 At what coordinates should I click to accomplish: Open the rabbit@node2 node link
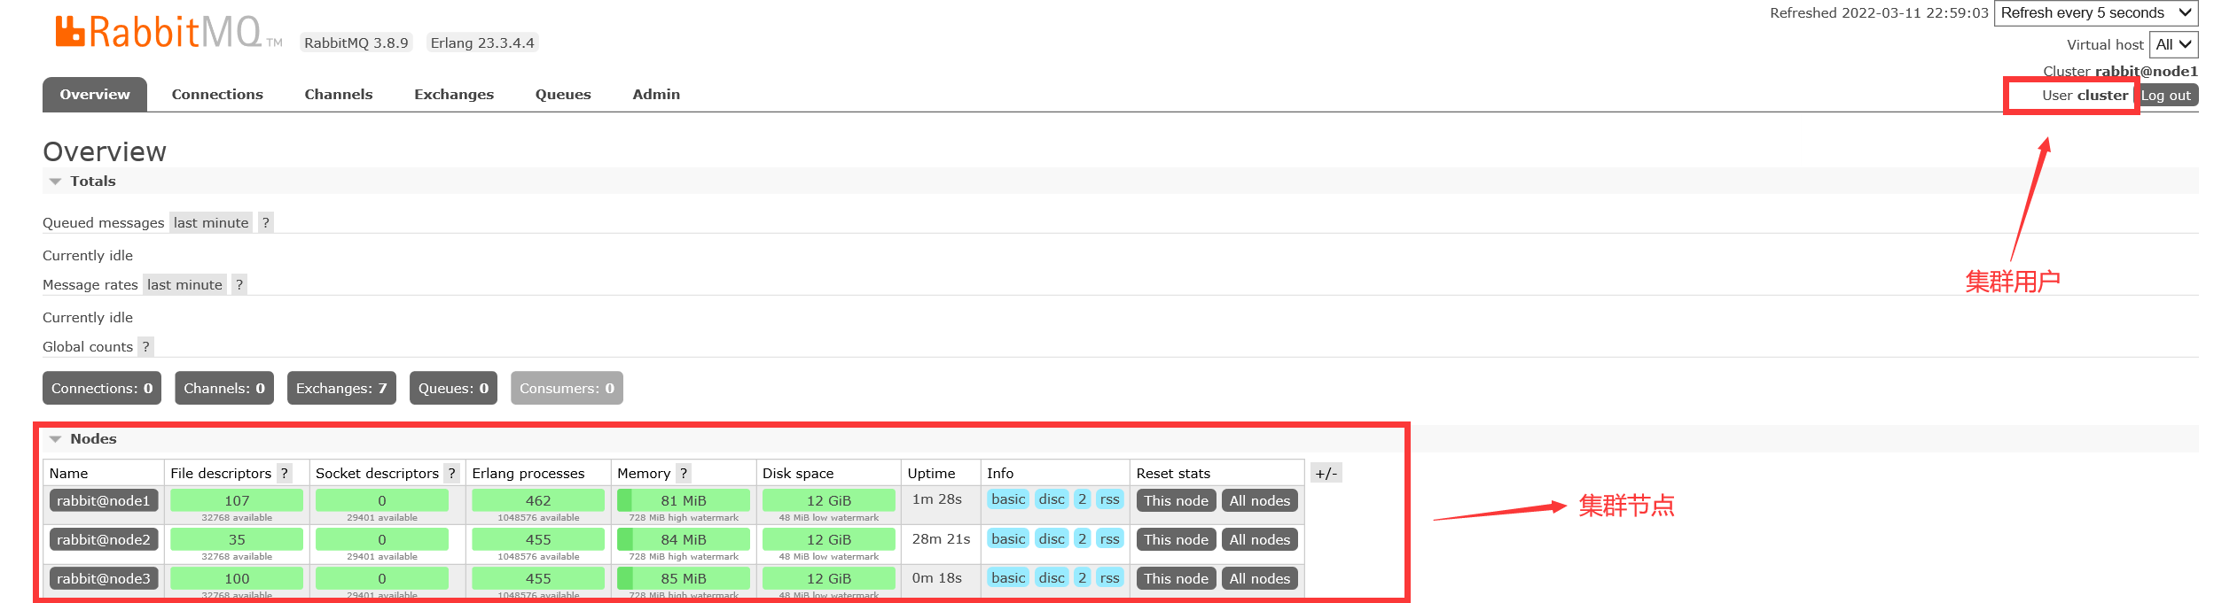coord(104,539)
